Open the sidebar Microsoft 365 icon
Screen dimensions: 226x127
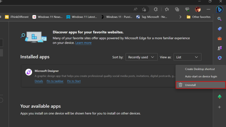click(220, 58)
